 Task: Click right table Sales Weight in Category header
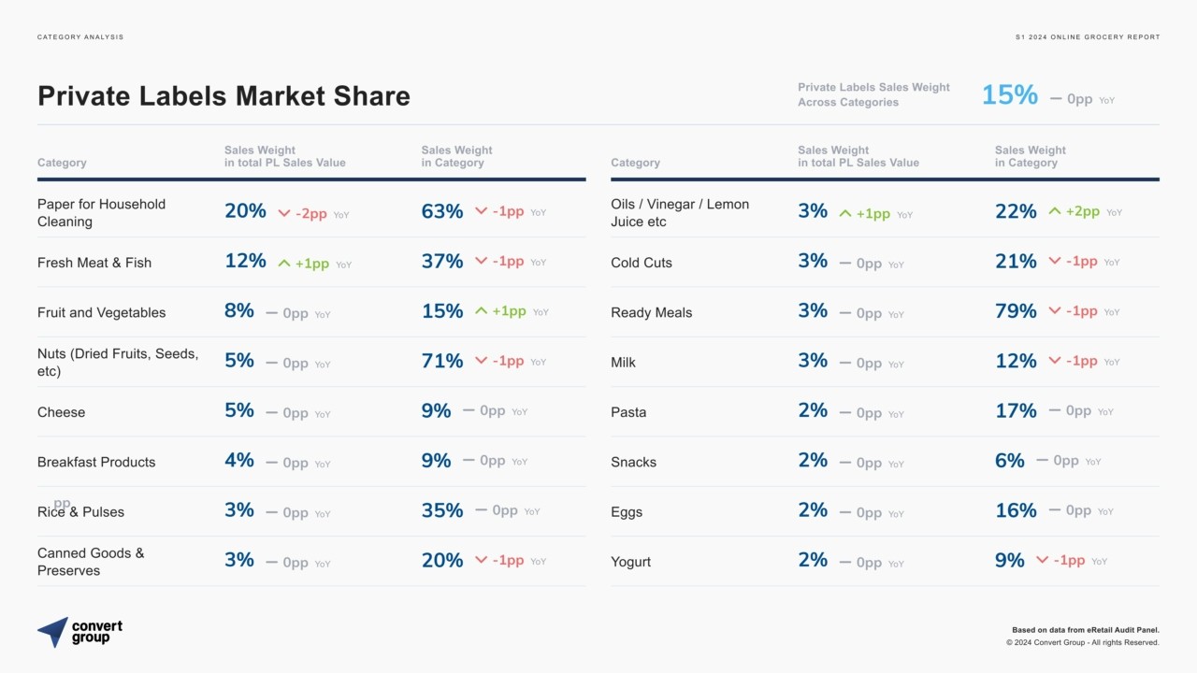click(1030, 156)
